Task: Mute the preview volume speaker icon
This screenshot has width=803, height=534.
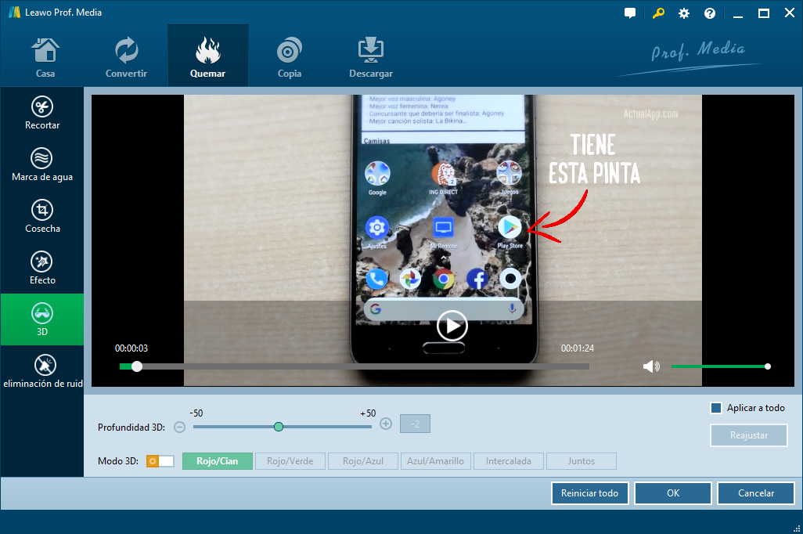Action: click(x=651, y=366)
